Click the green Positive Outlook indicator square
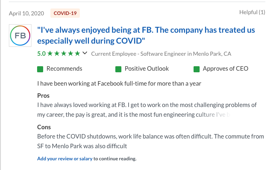 tap(118, 69)
